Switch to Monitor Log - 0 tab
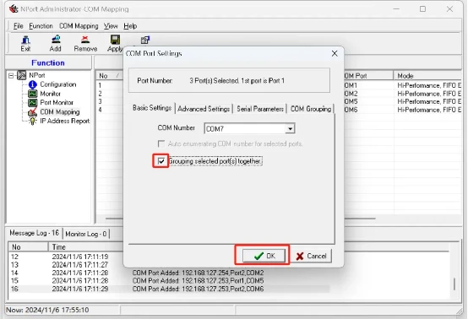 coord(86,234)
